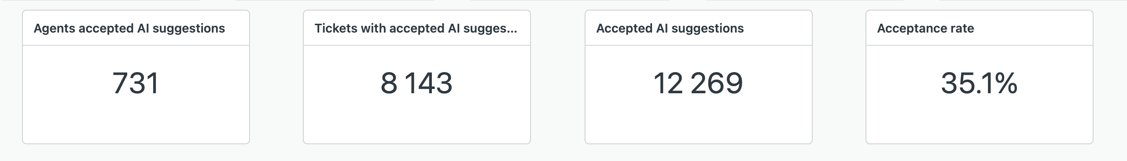Select the 8 143 tickets metric value
The image size is (1127, 161).
416,83
